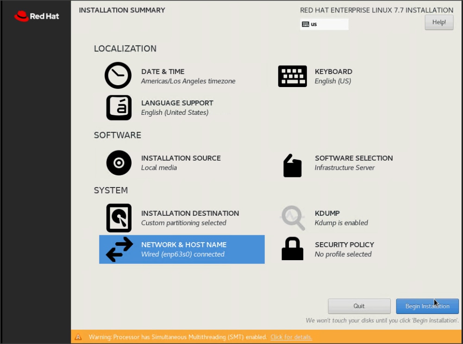Follow the Click for details link
This screenshot has height=344, width=463.
(291, 337)
